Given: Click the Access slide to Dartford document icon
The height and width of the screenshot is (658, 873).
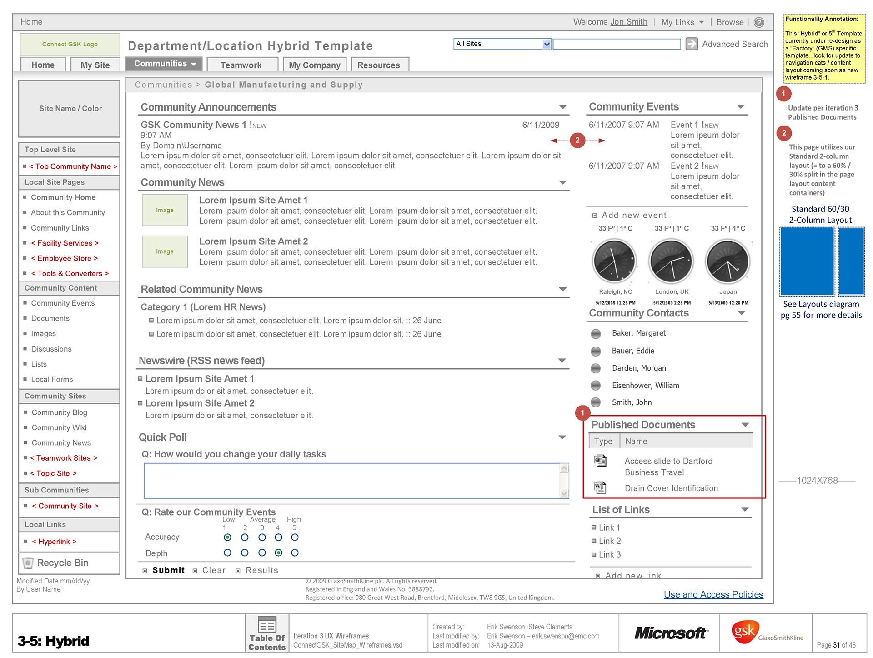Looking at the screenshot, I should (x=600, y=461).
